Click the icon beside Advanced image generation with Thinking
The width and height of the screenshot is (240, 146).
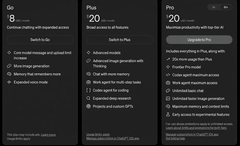pos(88,61)
